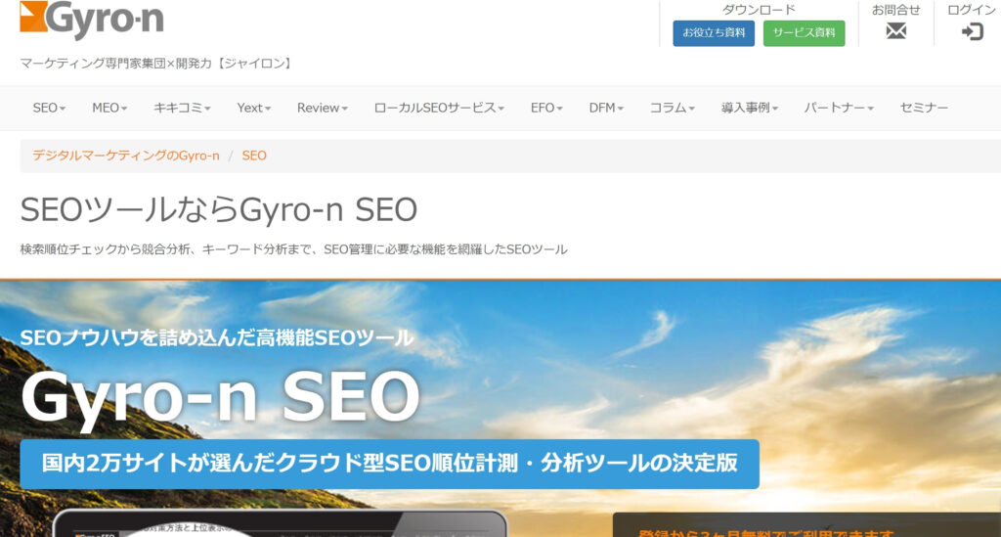The height and width of the screenshot is (537, 1001).
Task: Expand the DFM dropdown menu
Action: [606, 108]
